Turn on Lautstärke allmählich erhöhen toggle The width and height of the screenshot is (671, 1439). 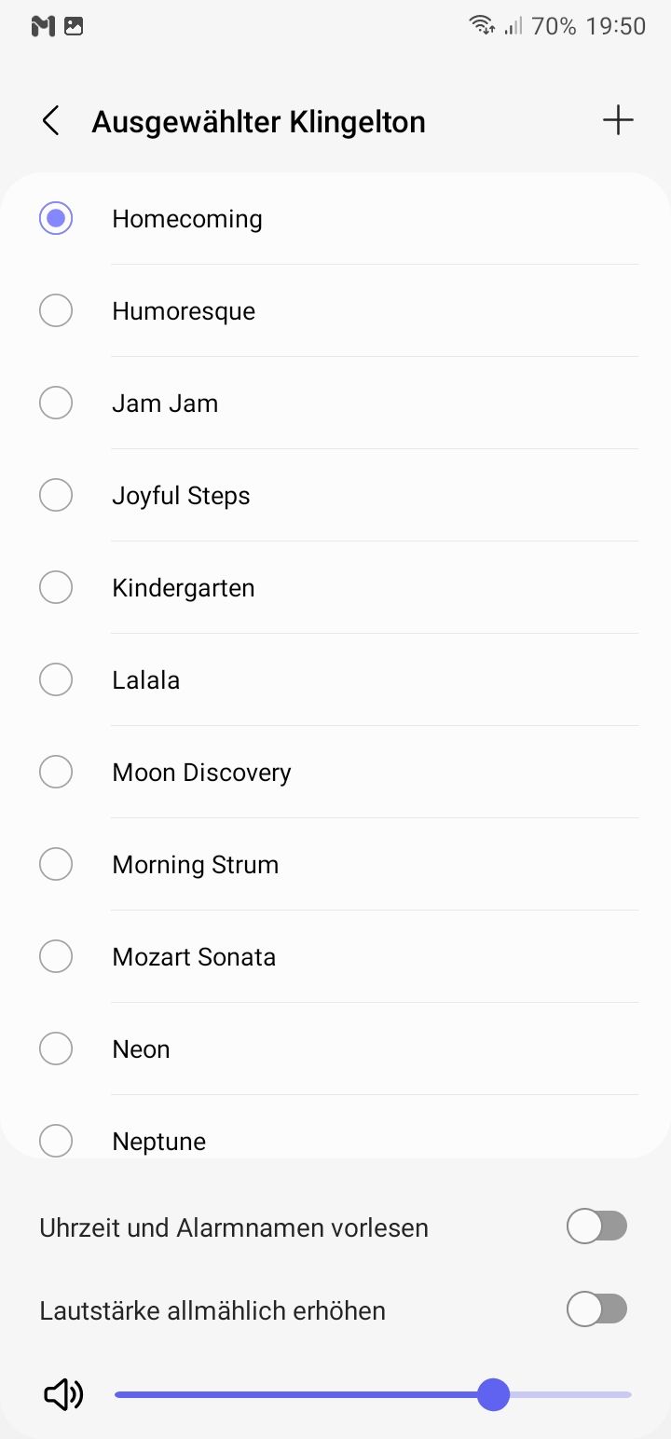[x=596, y=1310]
